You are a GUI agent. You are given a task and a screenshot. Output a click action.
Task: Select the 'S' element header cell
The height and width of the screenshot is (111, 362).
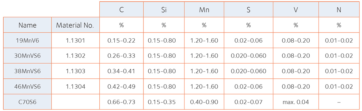point(248,9)
